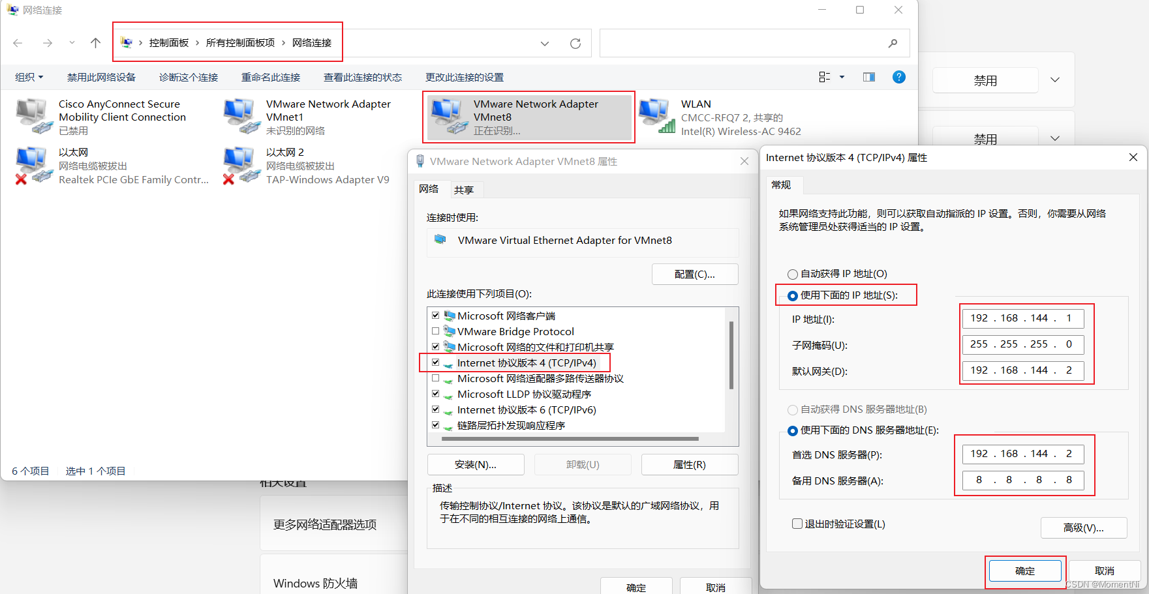Check 退出时验证设置 option
The width and height of the screenshot is (1149, 594).
797,524
